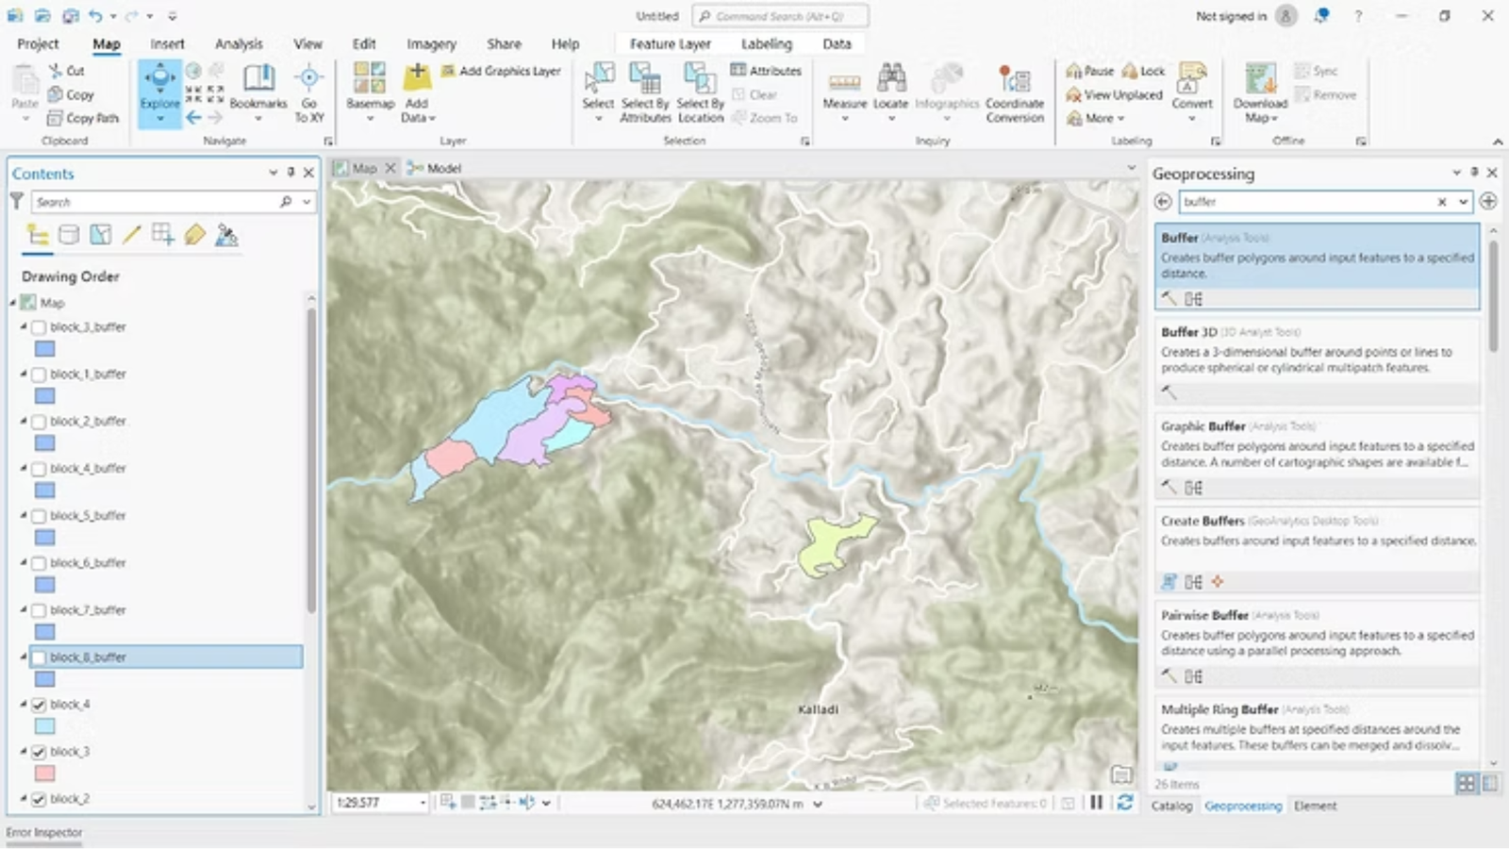Enable visibility for block_8_buffer layer
The width and height of the screenshot is (1509, 849).
click(x=38, y=657)
